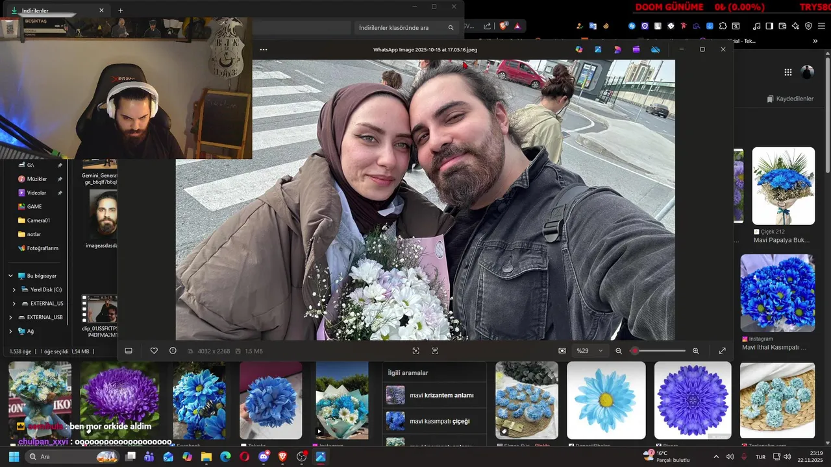Image resolution: width=831 pixels, height=467 pixels.
Task: Click the microphone icon in system tray
Action: (744, 457)
